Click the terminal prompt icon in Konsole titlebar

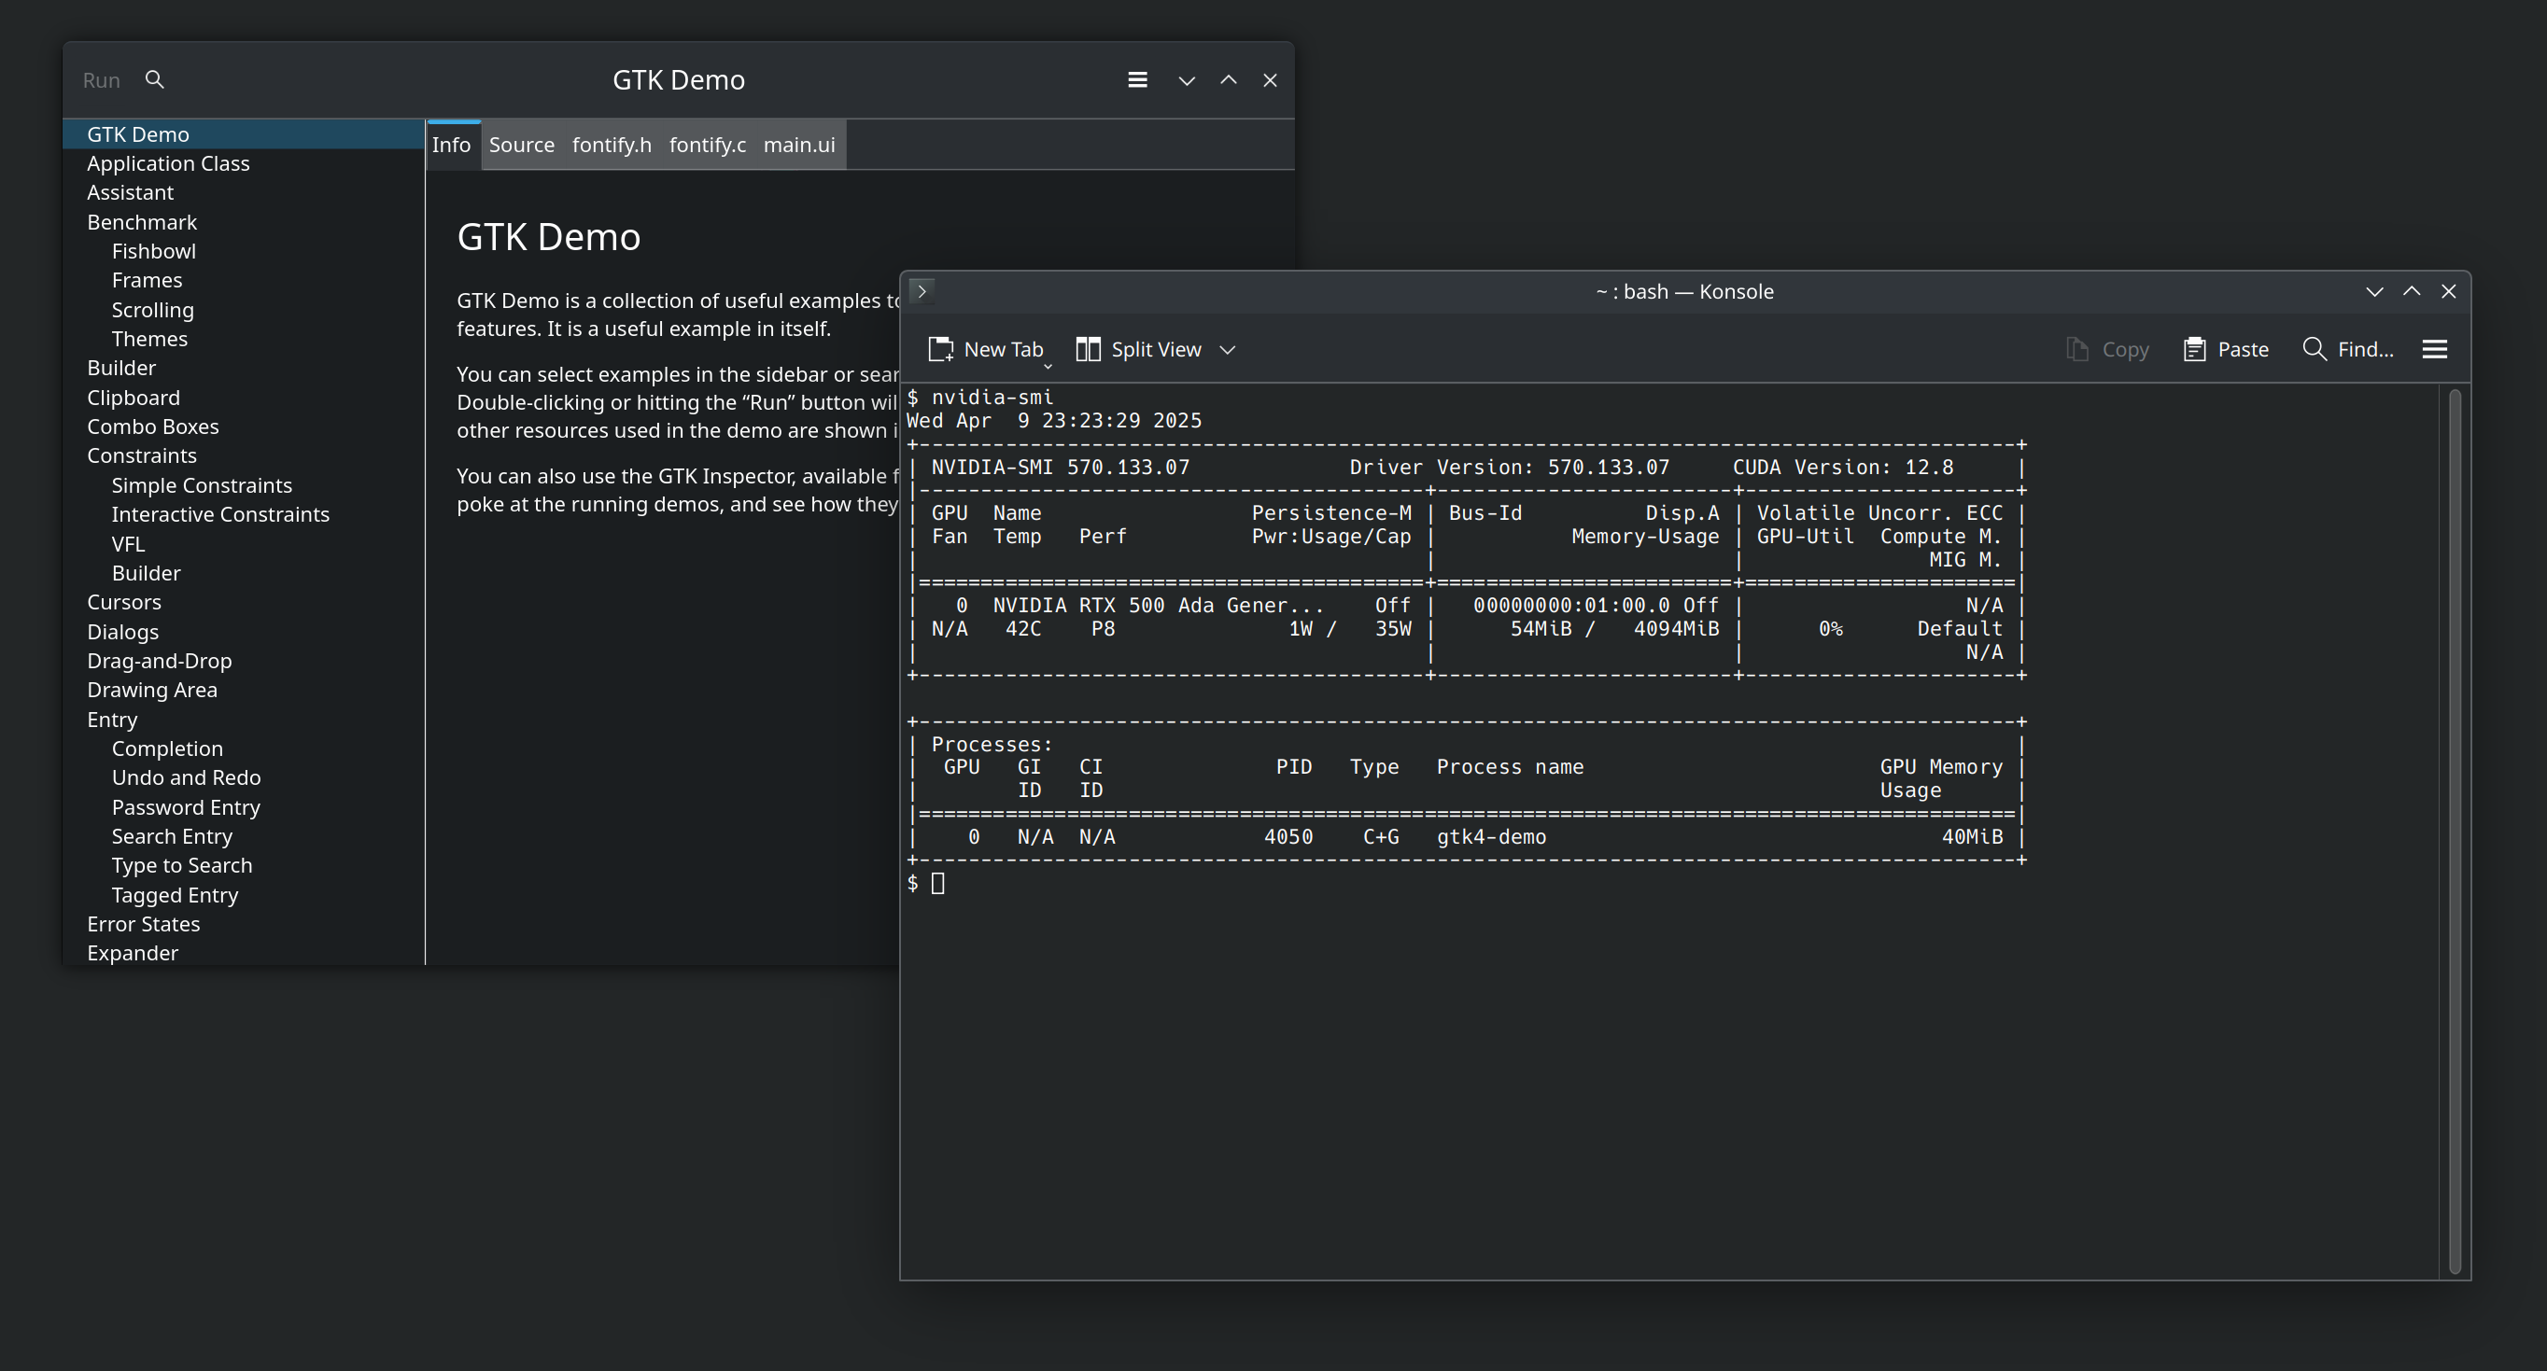(922, 290)
